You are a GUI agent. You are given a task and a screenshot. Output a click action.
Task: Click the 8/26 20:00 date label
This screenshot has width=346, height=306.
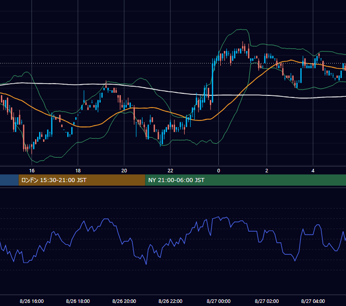(124, 301)
